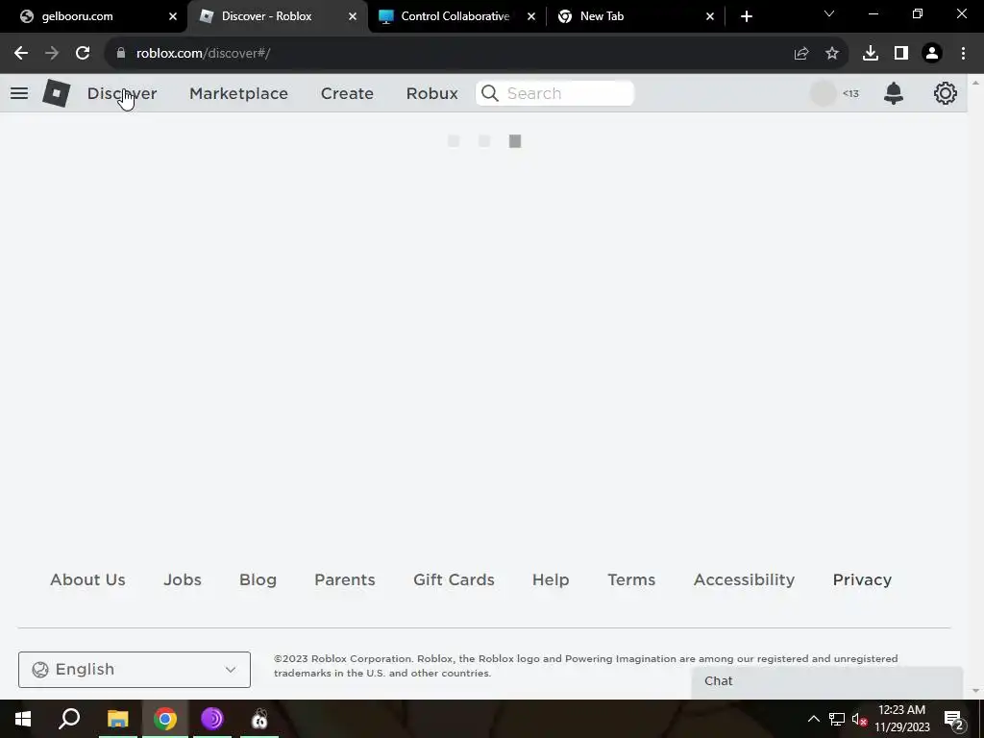Close the Discover - Roblox tab
The height and width of the screenshot is (738, 984).
click(353, 16)
